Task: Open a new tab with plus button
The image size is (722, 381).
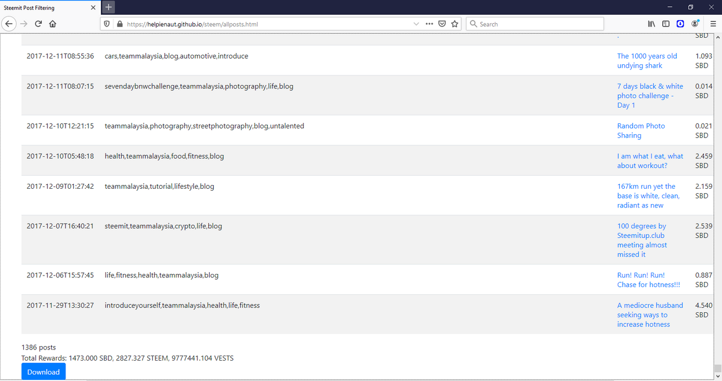Action: pyautogui.click(x=109, y=7)
